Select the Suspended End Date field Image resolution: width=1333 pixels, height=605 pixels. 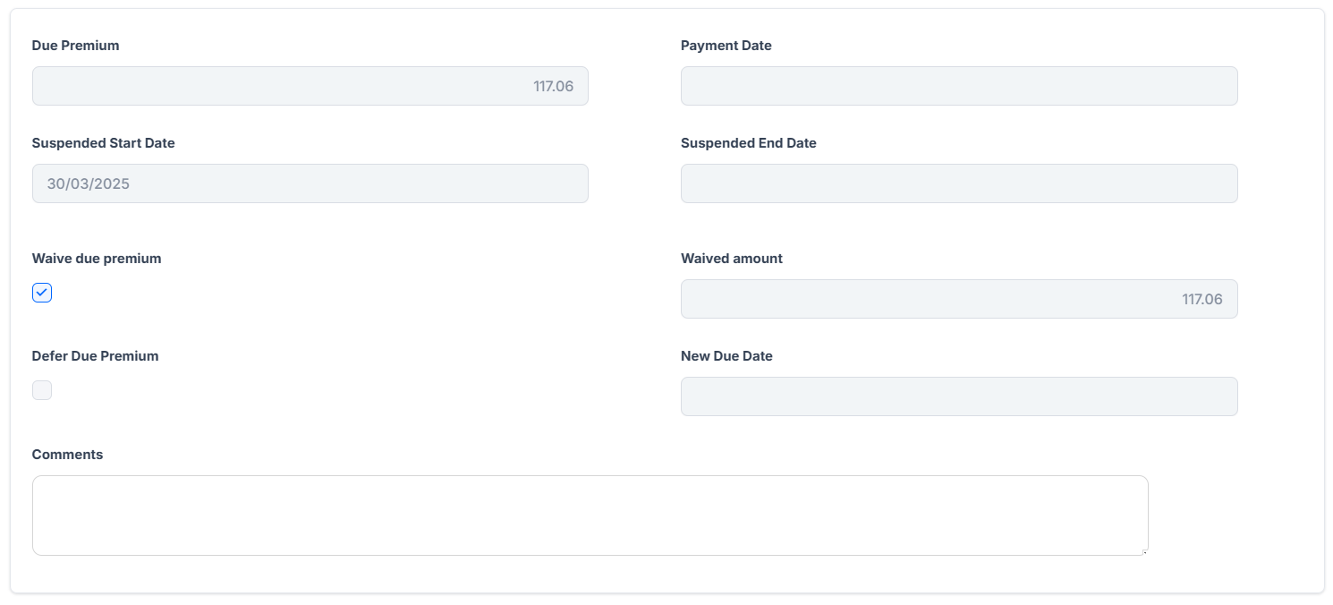coord(958,183)
